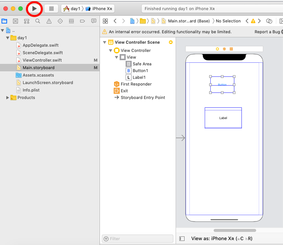283x245 pixels.
Task: Select Label1 in document outline
Action: point(139,77)
